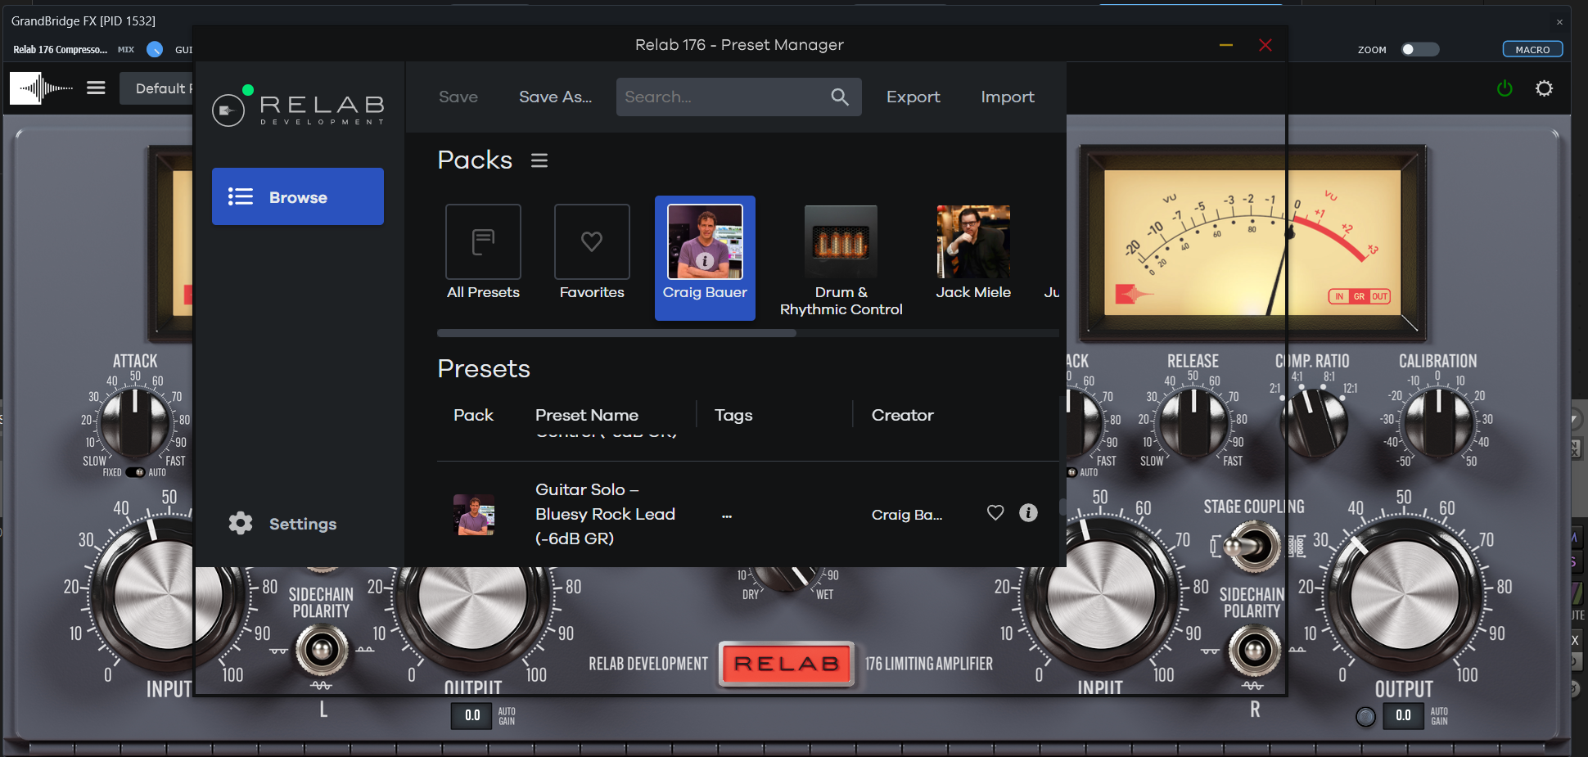This screenshot has height=757, width=1588.
Task: Click the presets list vertical scrollbar
Action: [x=1062, y=507]
